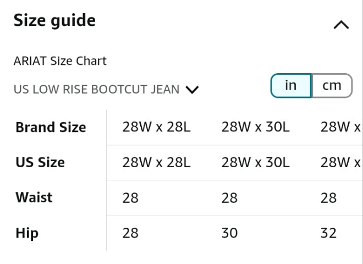Click the arrow beside BOOTCUT JEAN

pos(192,90)
